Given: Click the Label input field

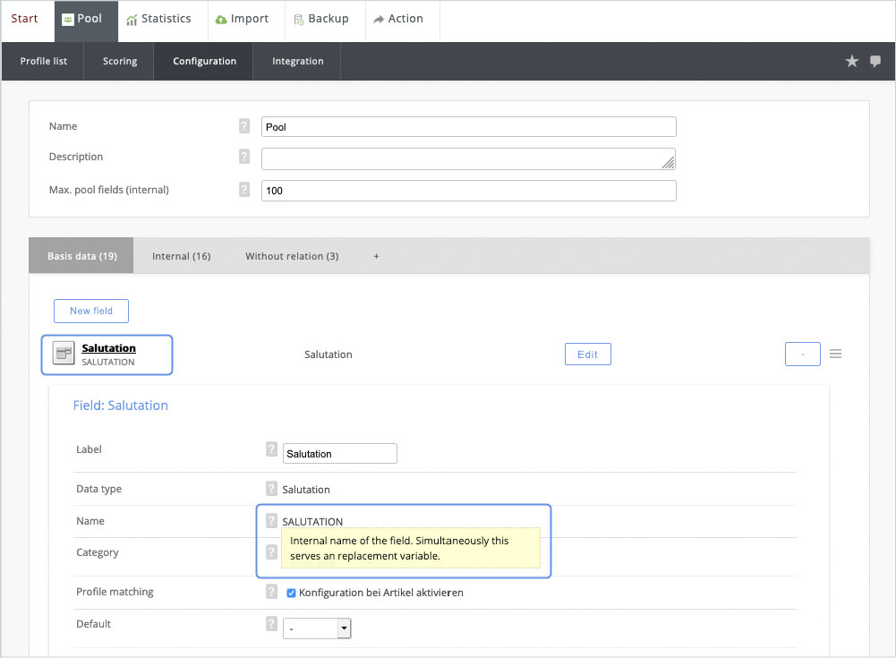Looking at the screenshot, I should click(x=339, y=454).
